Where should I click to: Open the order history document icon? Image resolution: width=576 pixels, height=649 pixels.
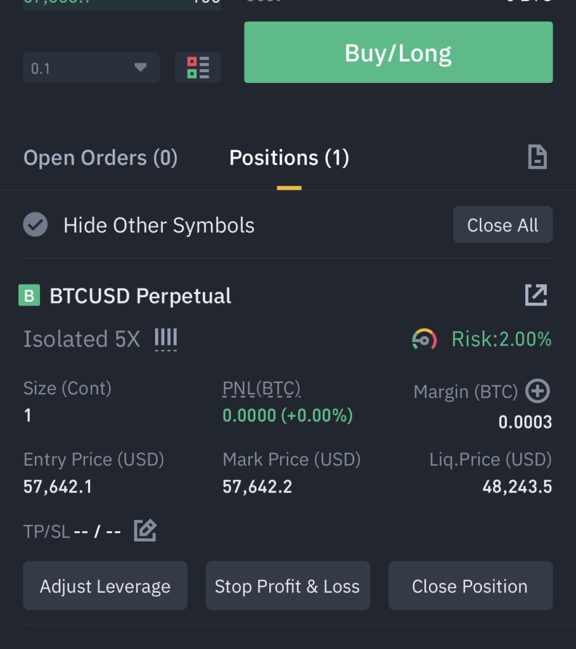[x=537, y=157]
